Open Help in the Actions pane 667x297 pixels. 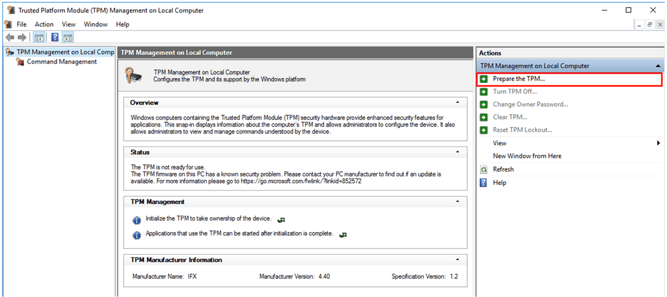[x=499, y=183]
